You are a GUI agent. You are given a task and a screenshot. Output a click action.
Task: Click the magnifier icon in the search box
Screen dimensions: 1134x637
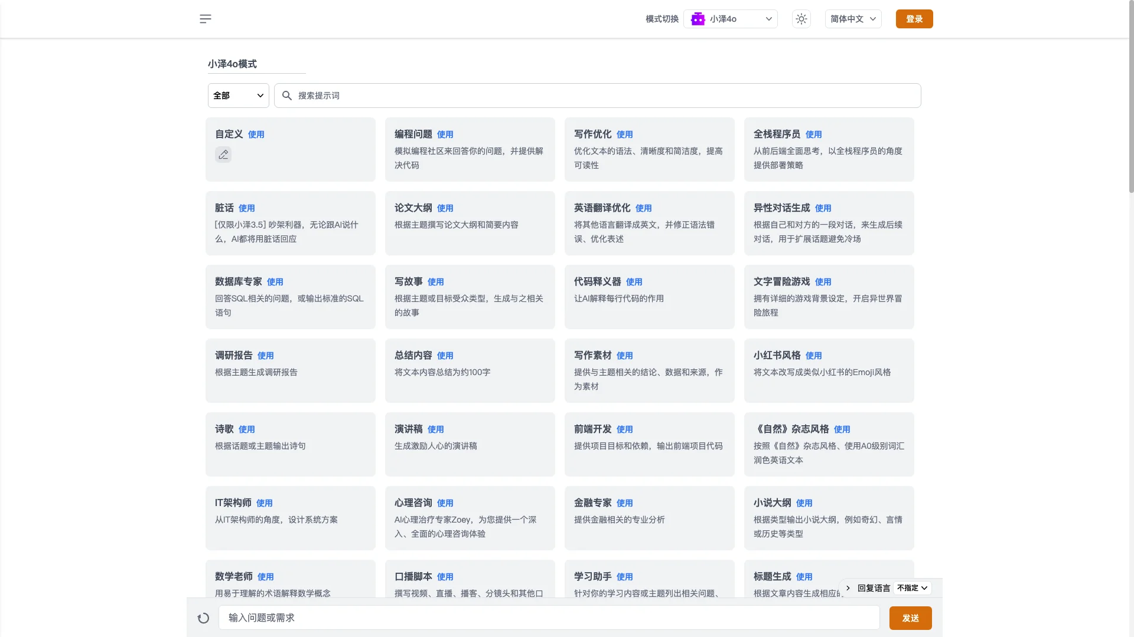[287, 96]
